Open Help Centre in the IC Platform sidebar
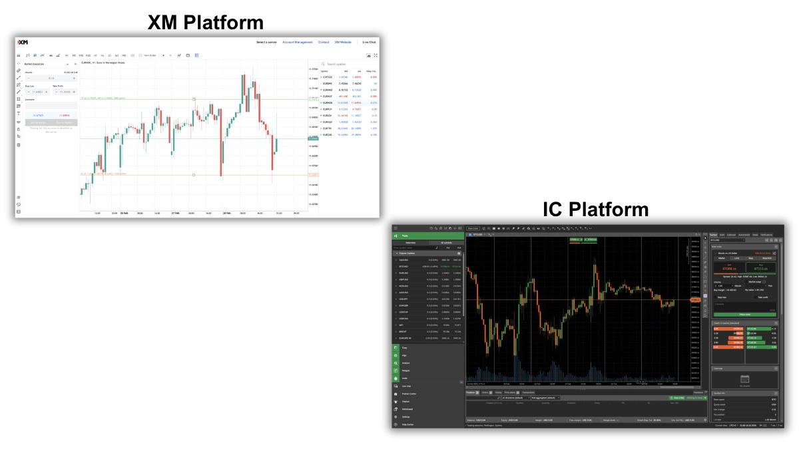799x449 pixels. coord(428,424)
